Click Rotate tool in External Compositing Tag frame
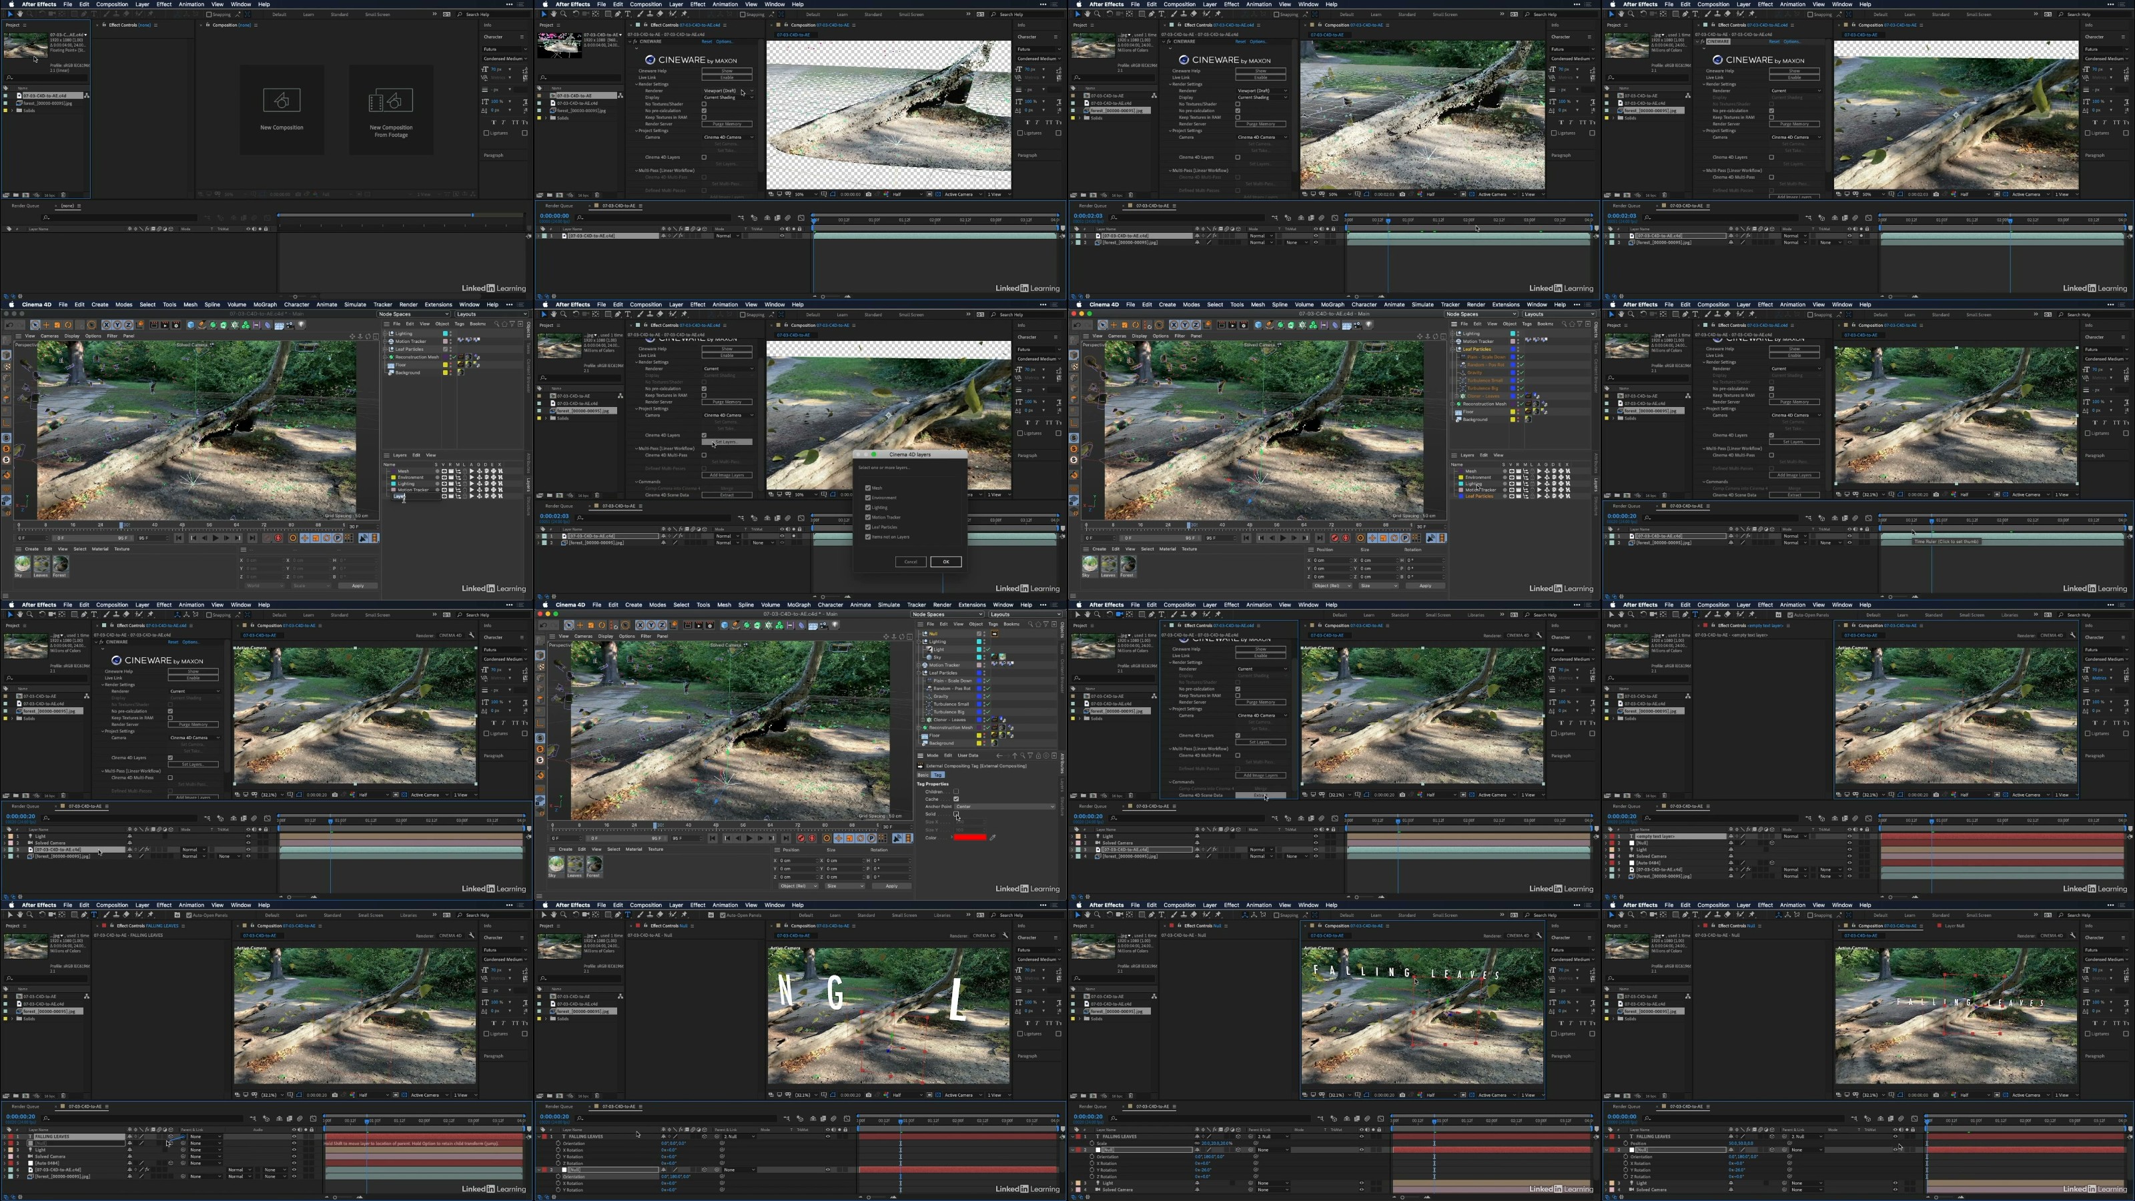 pyautogui.click(x=602, y=625)
